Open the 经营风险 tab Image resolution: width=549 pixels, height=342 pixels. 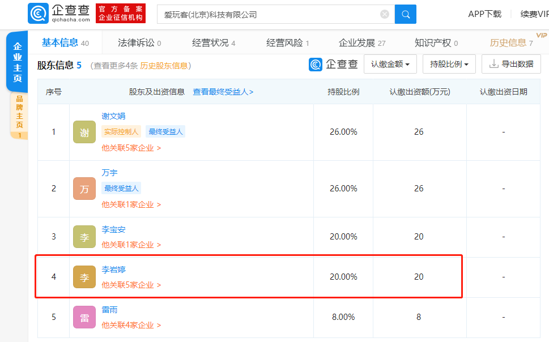(287, 42)
